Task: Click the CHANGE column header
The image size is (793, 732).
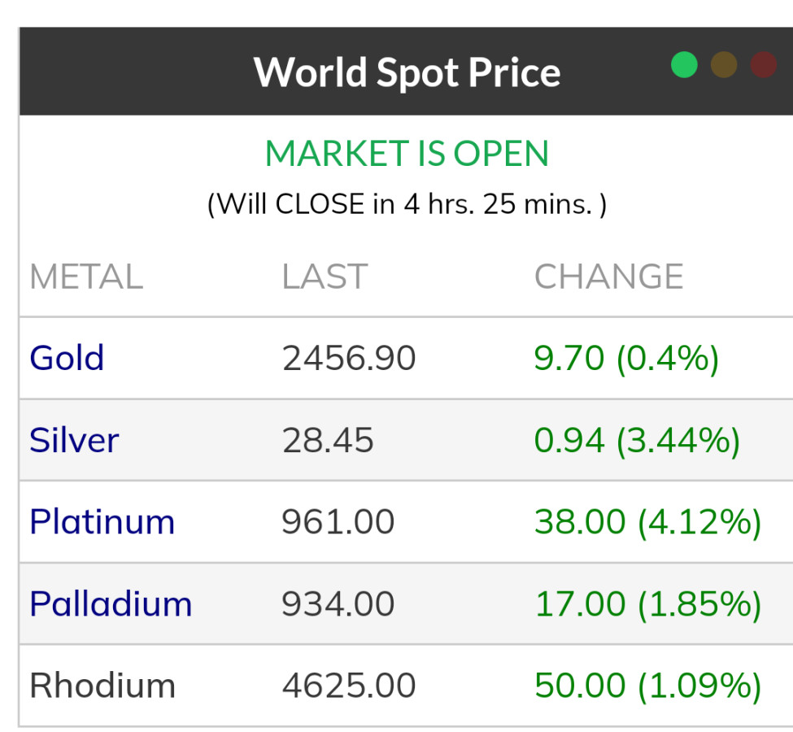Action: click(608, 277)
